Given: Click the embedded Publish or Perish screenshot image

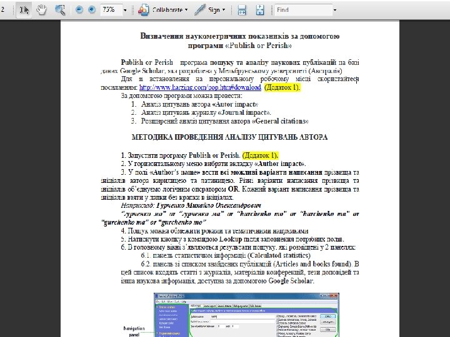Looking at the screenshot, I should click(x=246, y=315).
